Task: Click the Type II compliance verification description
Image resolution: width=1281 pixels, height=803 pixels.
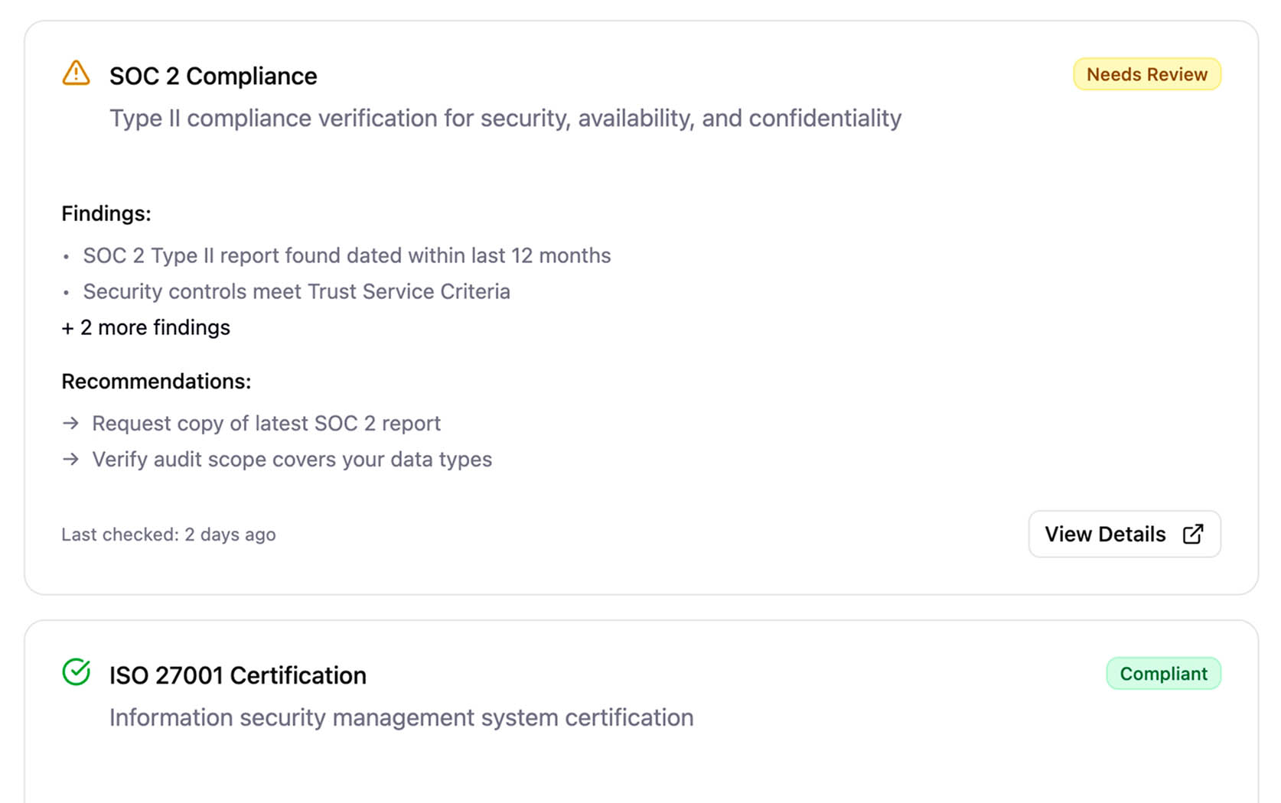Action: point(505,118)
